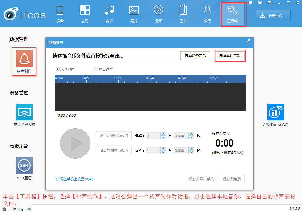Screen dimensions: 302x212
Task: Click the 3.1.3.2 version number
Action: [295, 209]
